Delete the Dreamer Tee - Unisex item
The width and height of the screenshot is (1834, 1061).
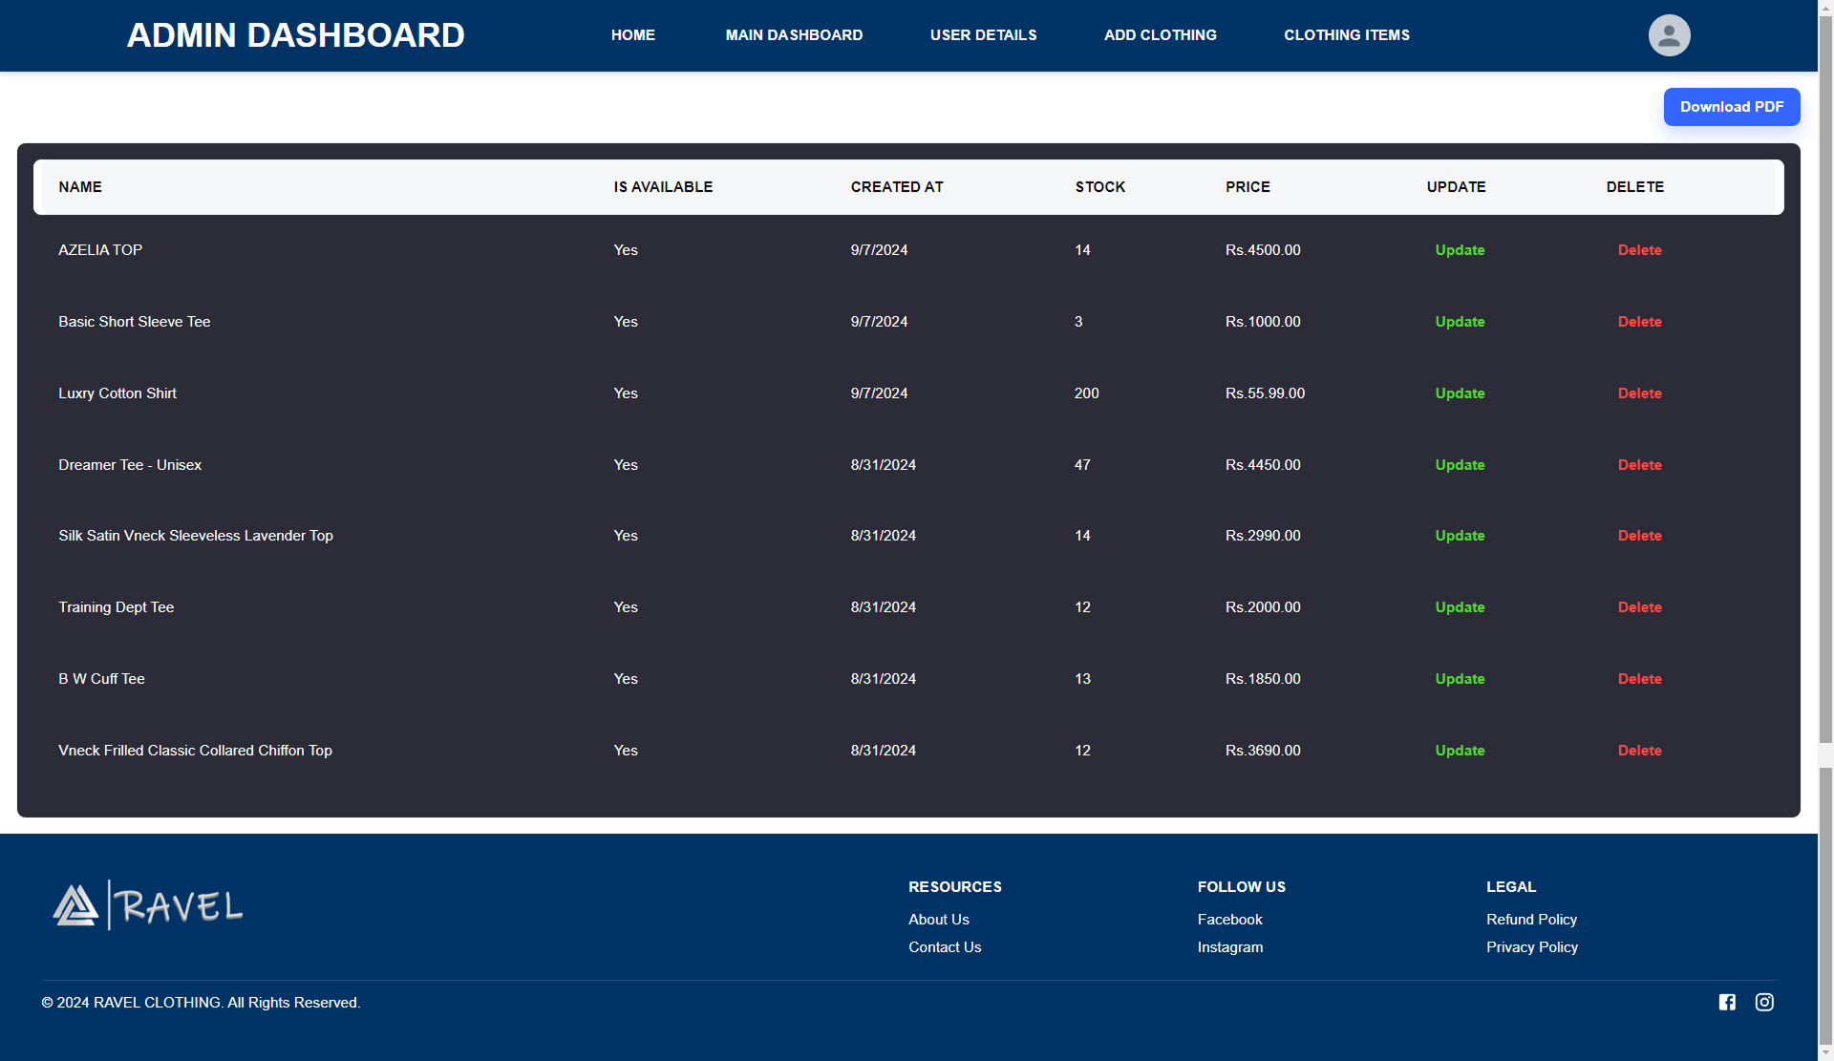(x=1639, y=464)
